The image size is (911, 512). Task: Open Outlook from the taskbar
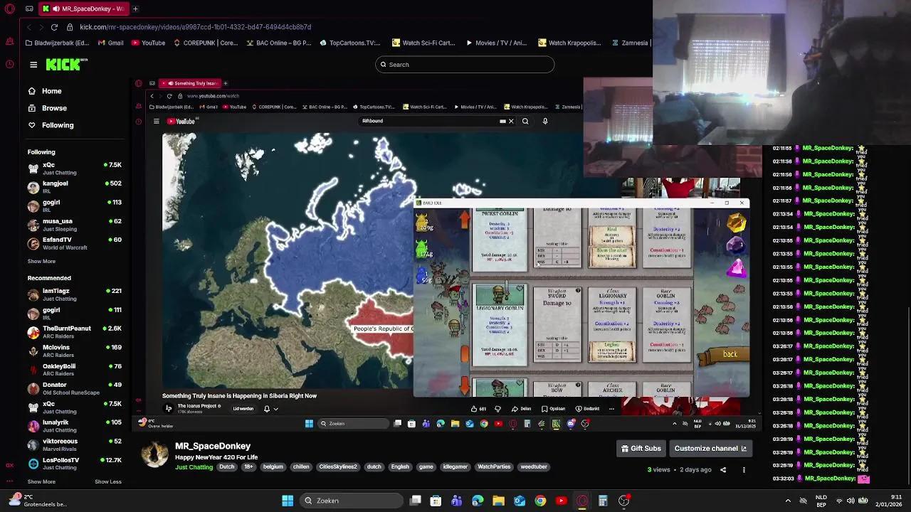pyautogui.click(x=520, y=501)
